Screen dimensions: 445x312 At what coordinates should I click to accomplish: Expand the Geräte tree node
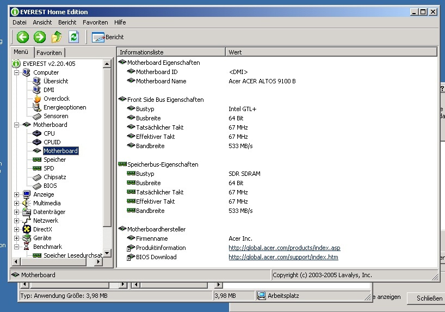click(16, 238)
